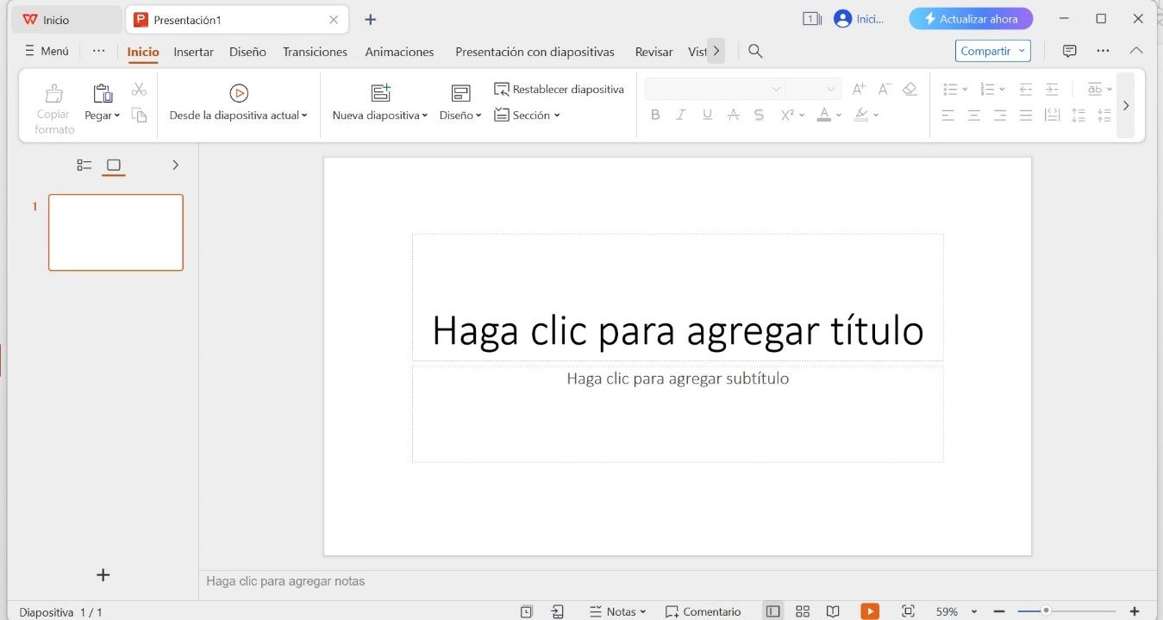Click the Restablecer diapositiva icon
Image resolution: width=1163 pixels, height=620 pixels.
pyautogui.click(x=559, y=88)
